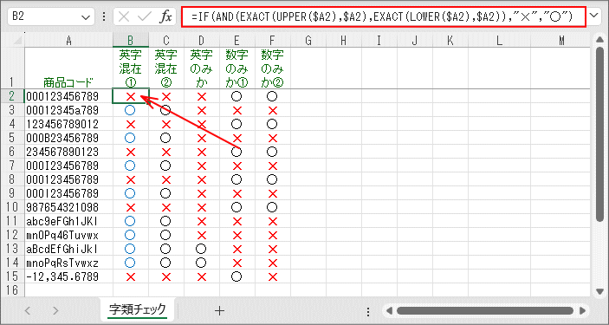Click cell with mnoPqRsTvwxz

[68, 263]
